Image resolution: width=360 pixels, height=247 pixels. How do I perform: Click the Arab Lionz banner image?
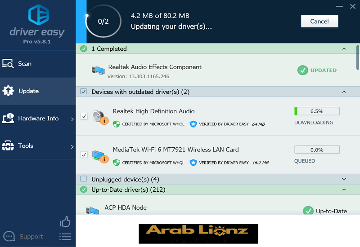tap(198, 234)
